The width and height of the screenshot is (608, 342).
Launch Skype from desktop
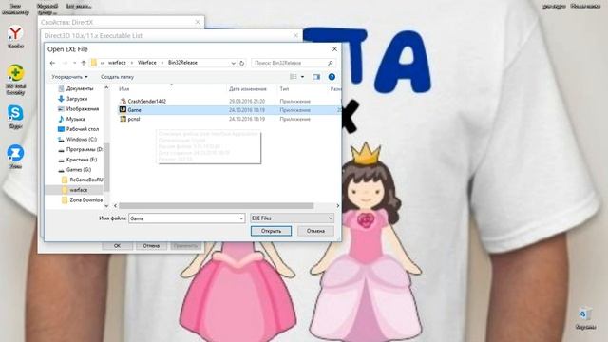15,116
